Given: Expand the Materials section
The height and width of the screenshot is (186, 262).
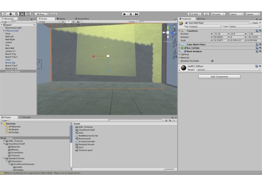Looking at the screenshot, I should pyautogui.click(x=179, y=58).
